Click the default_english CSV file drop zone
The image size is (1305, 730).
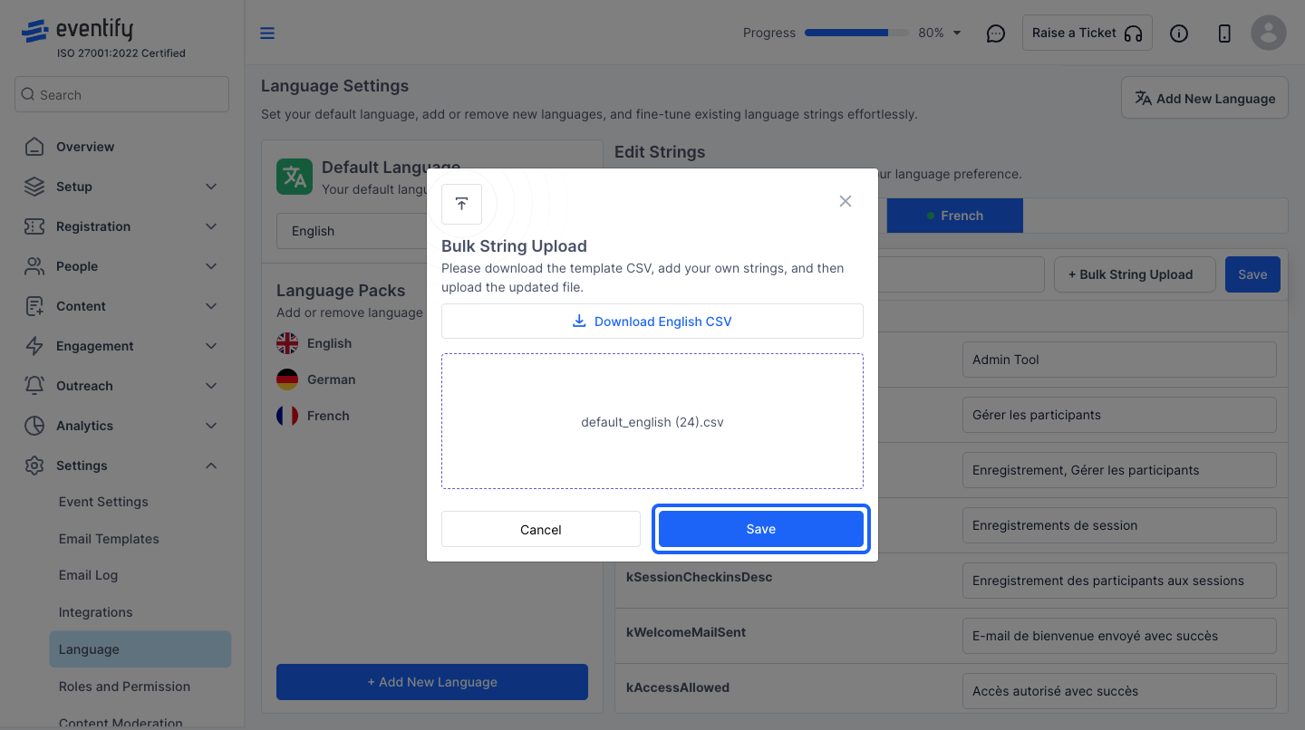tap(652, 421)
